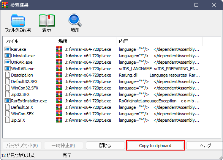The height and width of the screenshot is (160, 223).
Task: Click archive icon in WinCon.SFX row
Action: [59, 113]
